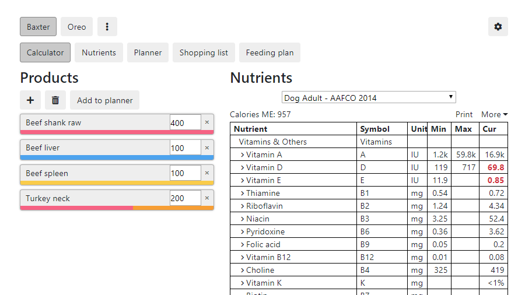The width and height of the screenshot is (525, 295).
Task: Remove Beef spleen using red x
Action: click(x=207, y=173)
